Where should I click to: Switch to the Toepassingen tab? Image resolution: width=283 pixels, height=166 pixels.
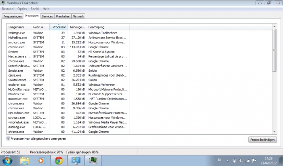click(13, 16)
